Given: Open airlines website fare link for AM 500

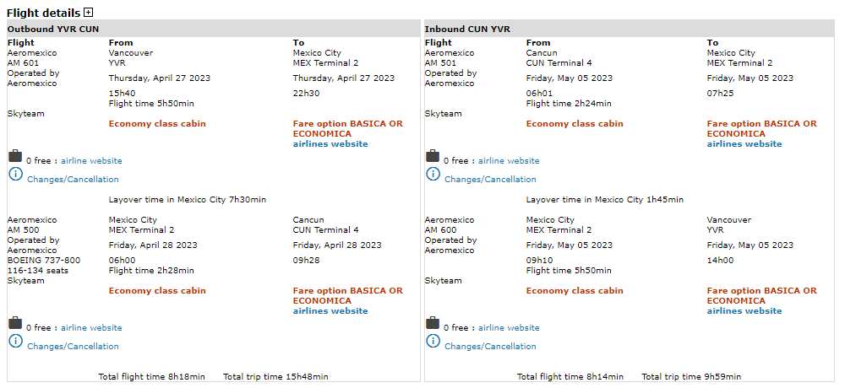Looking at the screenshot, I should click(330, 311).
